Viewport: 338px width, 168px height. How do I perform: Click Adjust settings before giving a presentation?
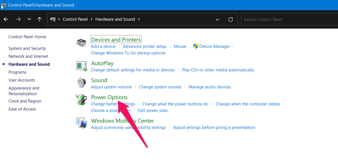click(214, 127)
